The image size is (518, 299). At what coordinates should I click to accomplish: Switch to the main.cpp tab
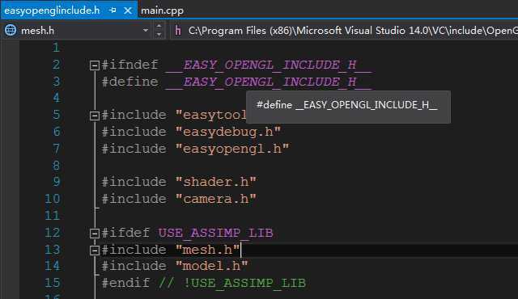coord(162,11)
